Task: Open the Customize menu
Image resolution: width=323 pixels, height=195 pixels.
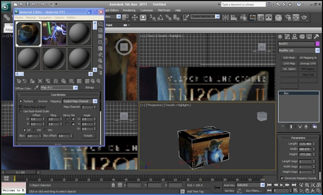Action: click(147, 10)
